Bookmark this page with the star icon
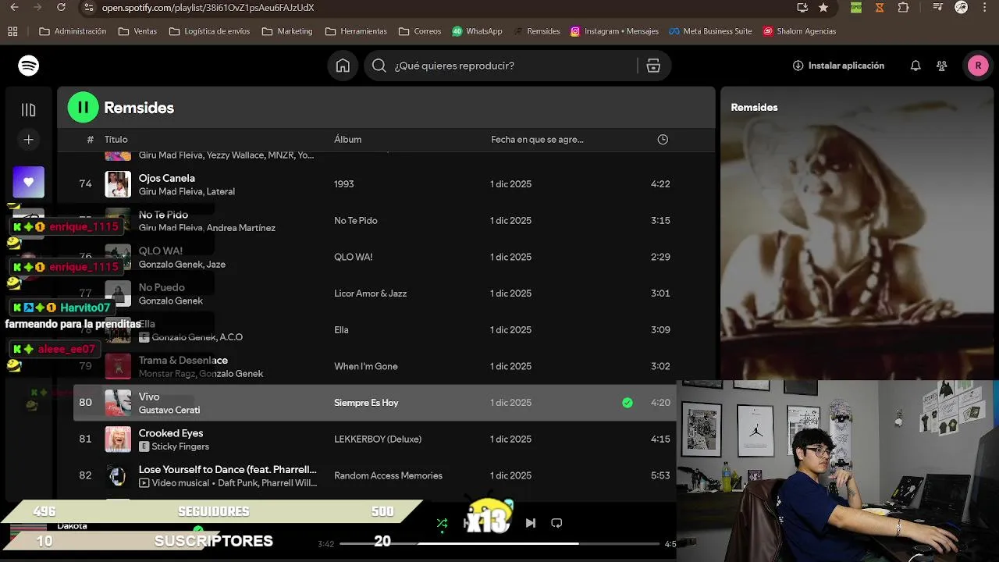The height and width of the screenshot is (562, 999). coord(823,8)
